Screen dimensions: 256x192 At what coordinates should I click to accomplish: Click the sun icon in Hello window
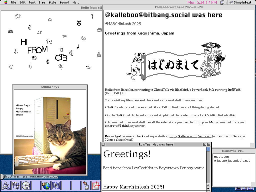coord(18,16)
